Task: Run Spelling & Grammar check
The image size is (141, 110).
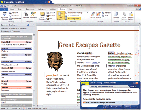Action: [x=5, y=16]
